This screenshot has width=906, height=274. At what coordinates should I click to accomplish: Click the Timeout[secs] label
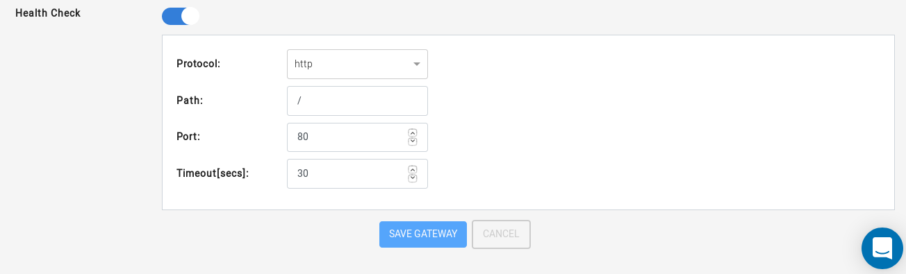coord(213,173)
